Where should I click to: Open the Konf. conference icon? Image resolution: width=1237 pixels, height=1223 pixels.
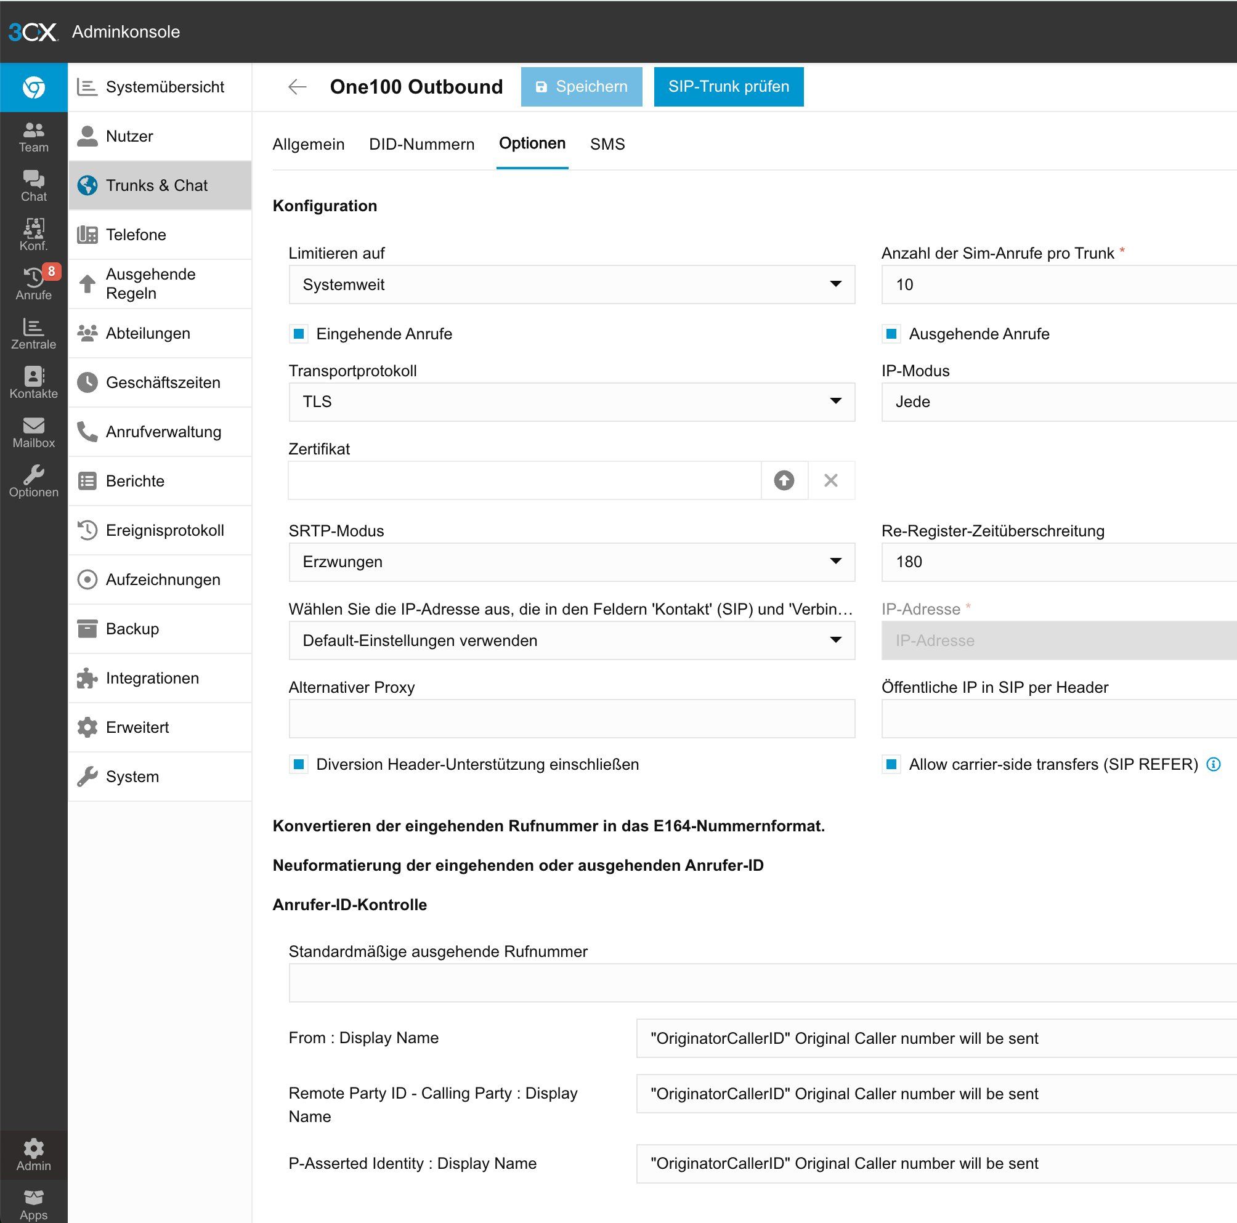tap(33, 235)
